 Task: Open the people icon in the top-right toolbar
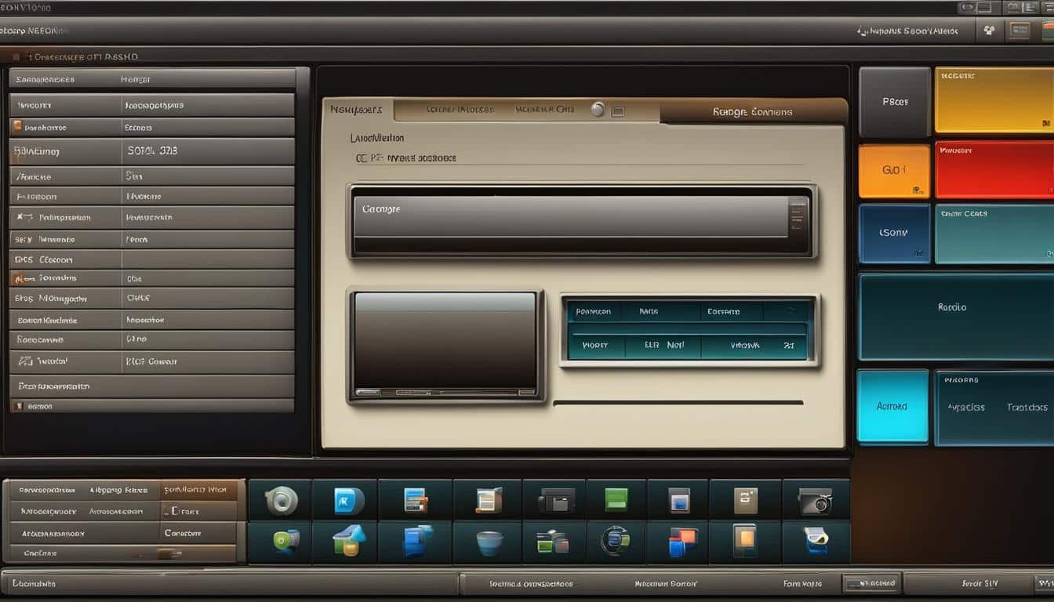point(989,31)
